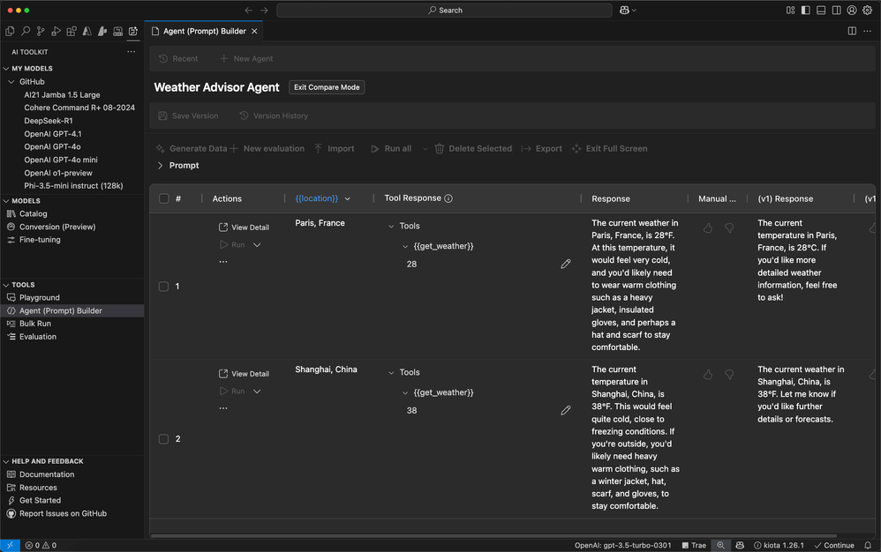Click the zoom icon in status bar
This screenshot has height=552, width=881.
coord(720,545)
